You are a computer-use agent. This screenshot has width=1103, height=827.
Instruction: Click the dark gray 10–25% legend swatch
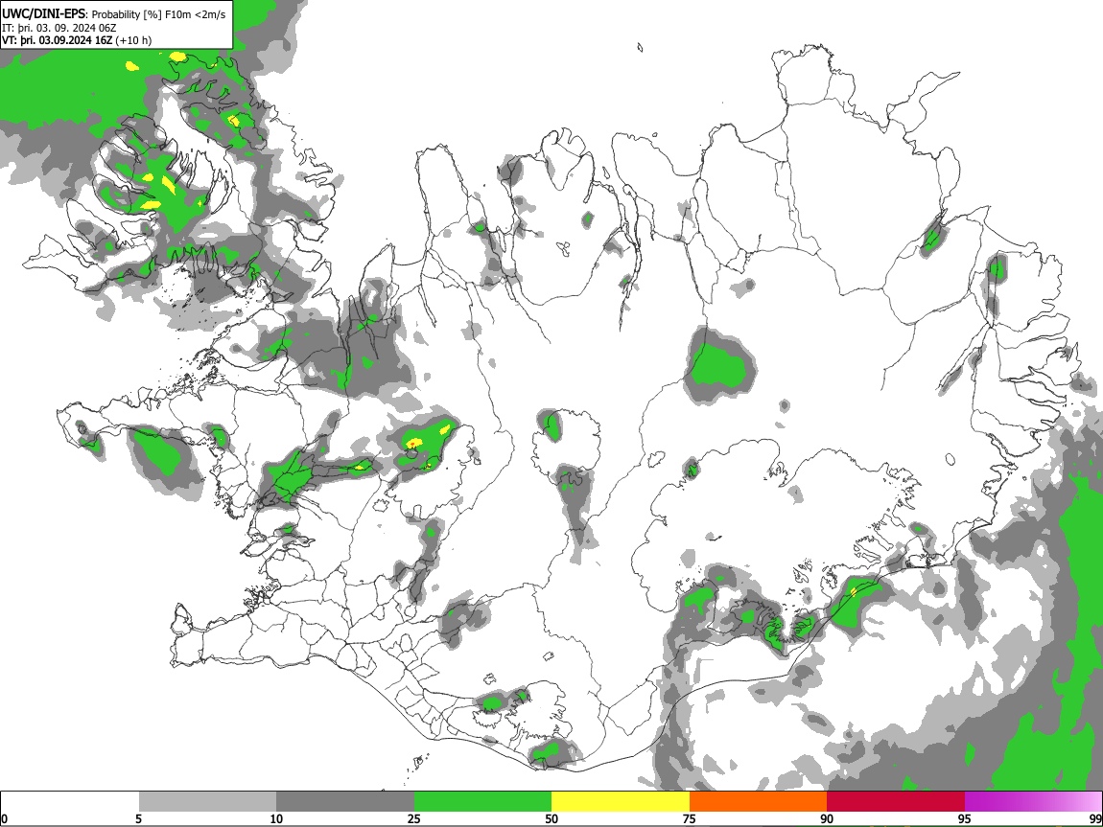click(345, 802)
